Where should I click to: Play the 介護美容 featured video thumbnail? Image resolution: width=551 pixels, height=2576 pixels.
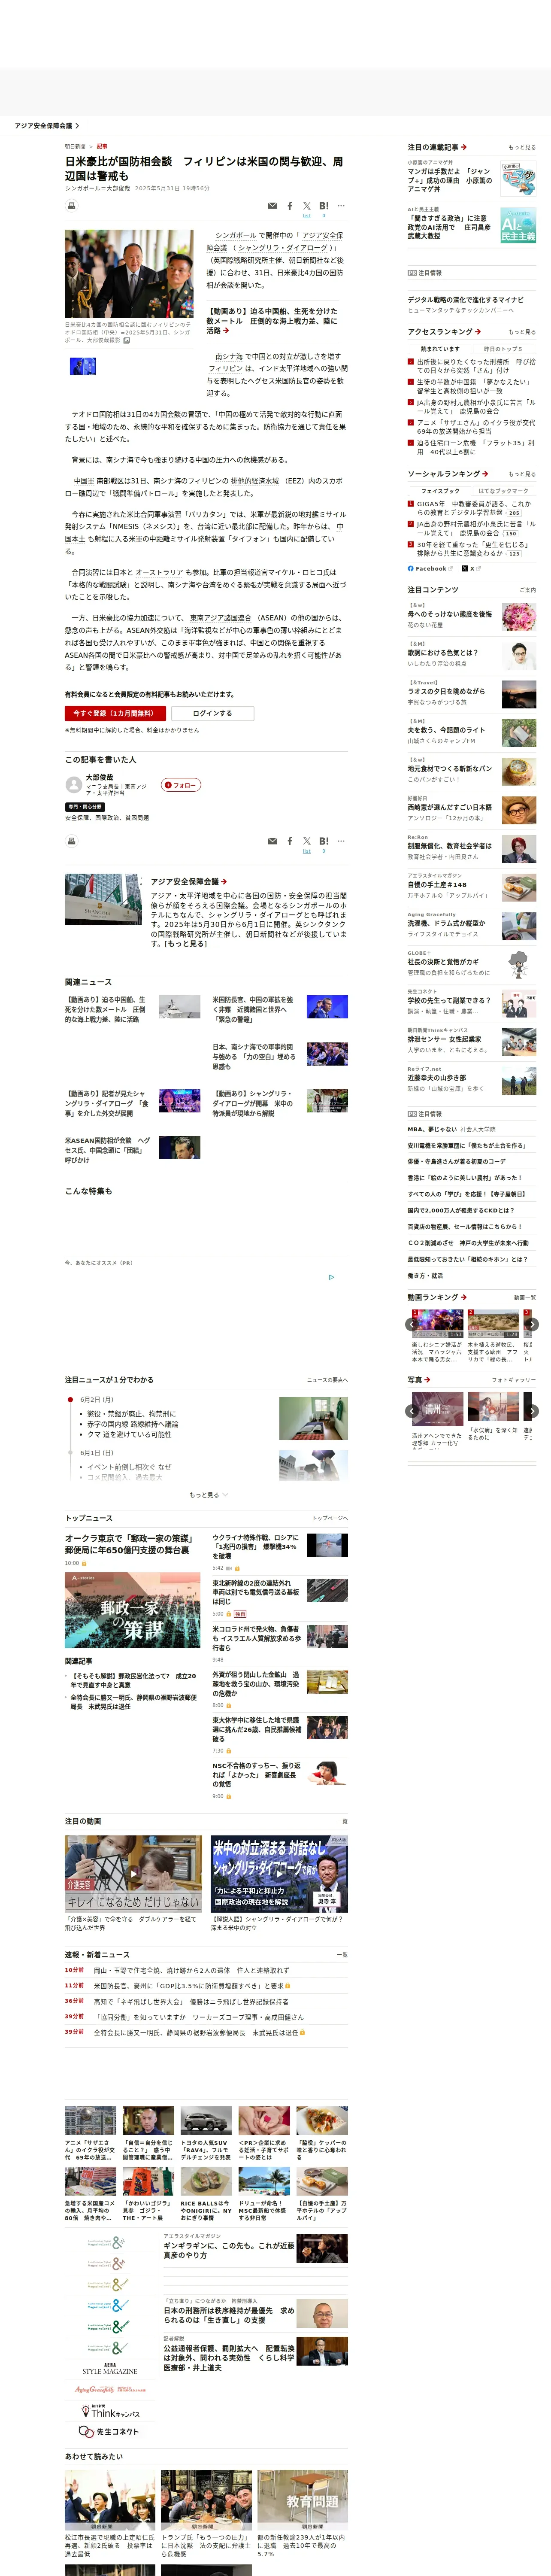(x=133, y=1873)
